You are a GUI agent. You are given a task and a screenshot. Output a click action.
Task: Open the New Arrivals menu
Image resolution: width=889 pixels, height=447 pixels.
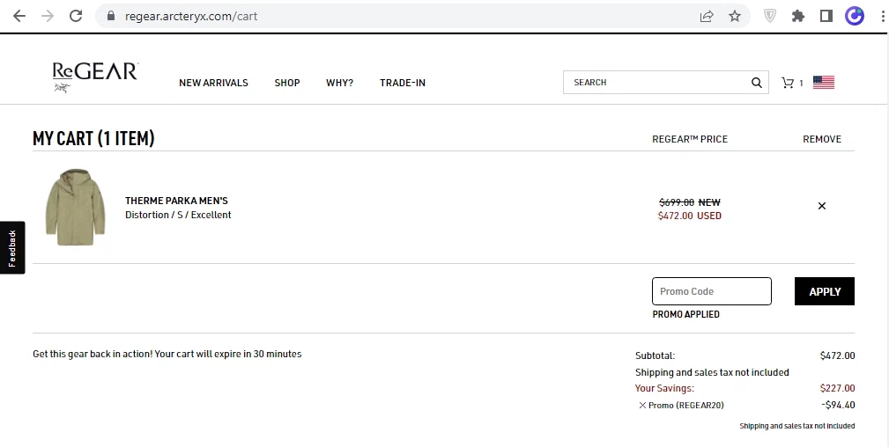click(x=214, y=83)
